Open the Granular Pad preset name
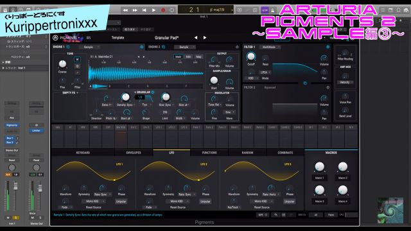This screenshot has width=411, height=231. (166, 38)
